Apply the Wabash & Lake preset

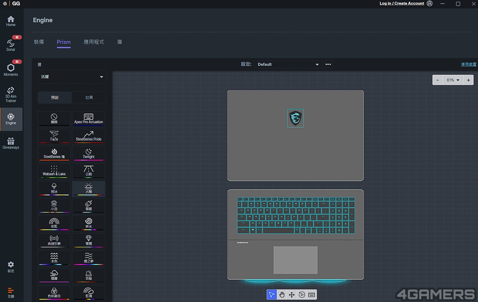(54, 171)
